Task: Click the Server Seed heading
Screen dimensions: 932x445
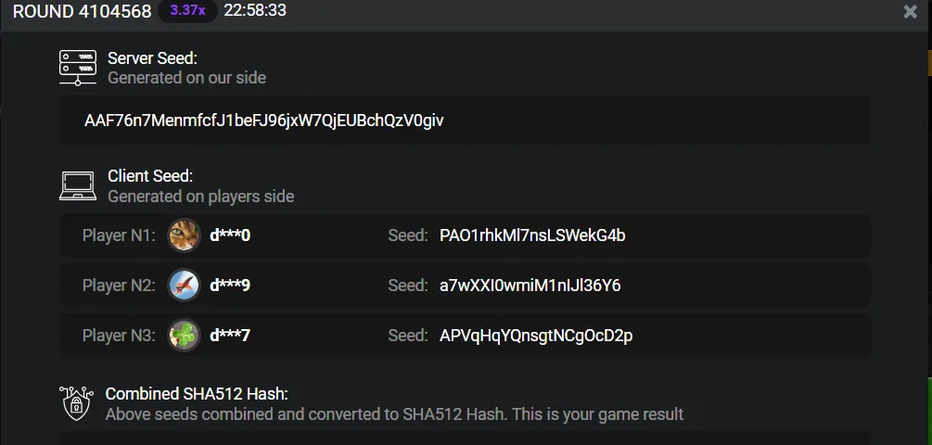Action: [152, 58]
